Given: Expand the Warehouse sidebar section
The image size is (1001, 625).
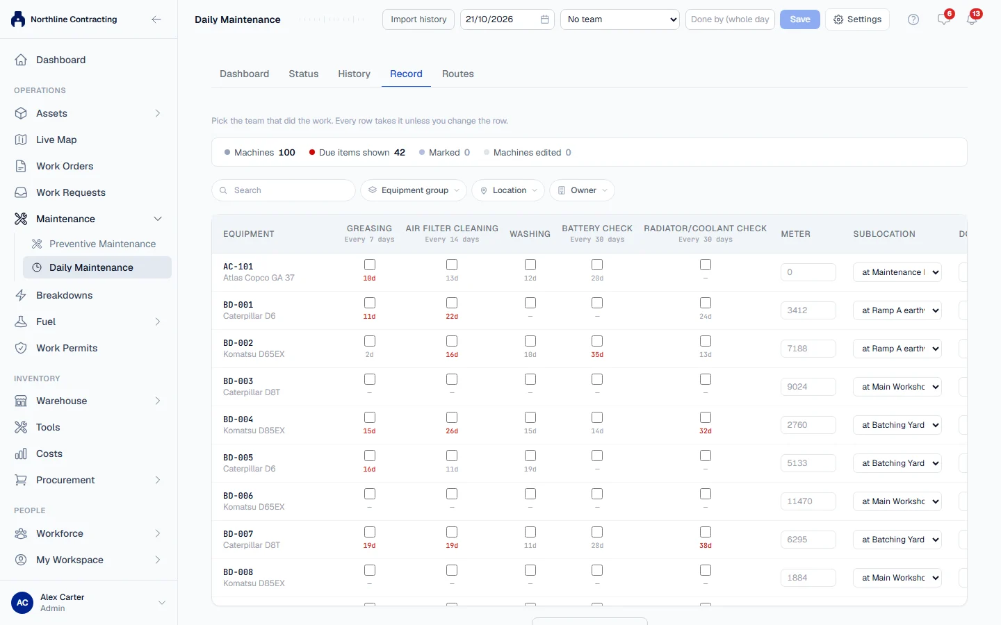Looking at the screenshot, I should tap(158, 401).
